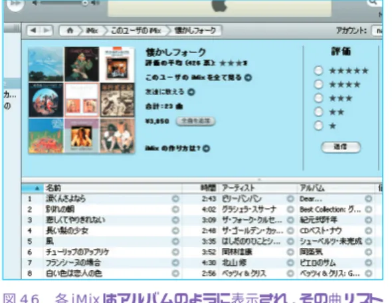Select the song row チューリップのアップリケ
Viewport: 392px width, 303px height.
202,252
